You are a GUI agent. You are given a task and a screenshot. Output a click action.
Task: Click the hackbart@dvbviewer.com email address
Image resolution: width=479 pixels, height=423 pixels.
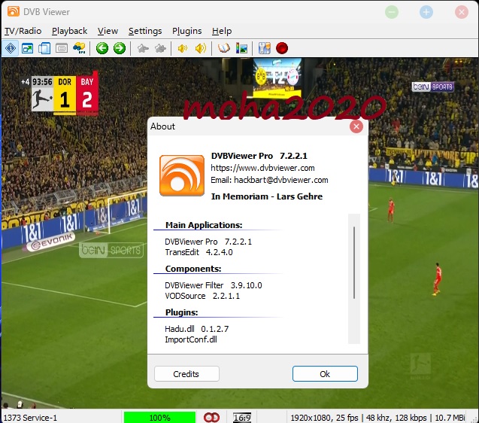(x=281, y=180)
